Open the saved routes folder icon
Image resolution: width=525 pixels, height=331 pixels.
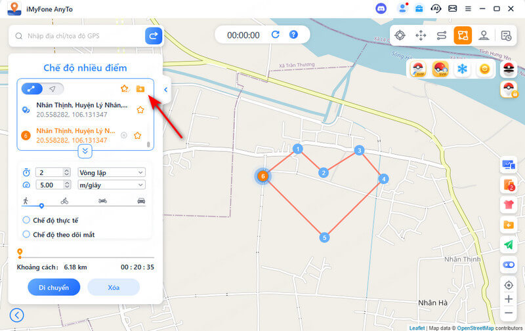pos(140,88)
